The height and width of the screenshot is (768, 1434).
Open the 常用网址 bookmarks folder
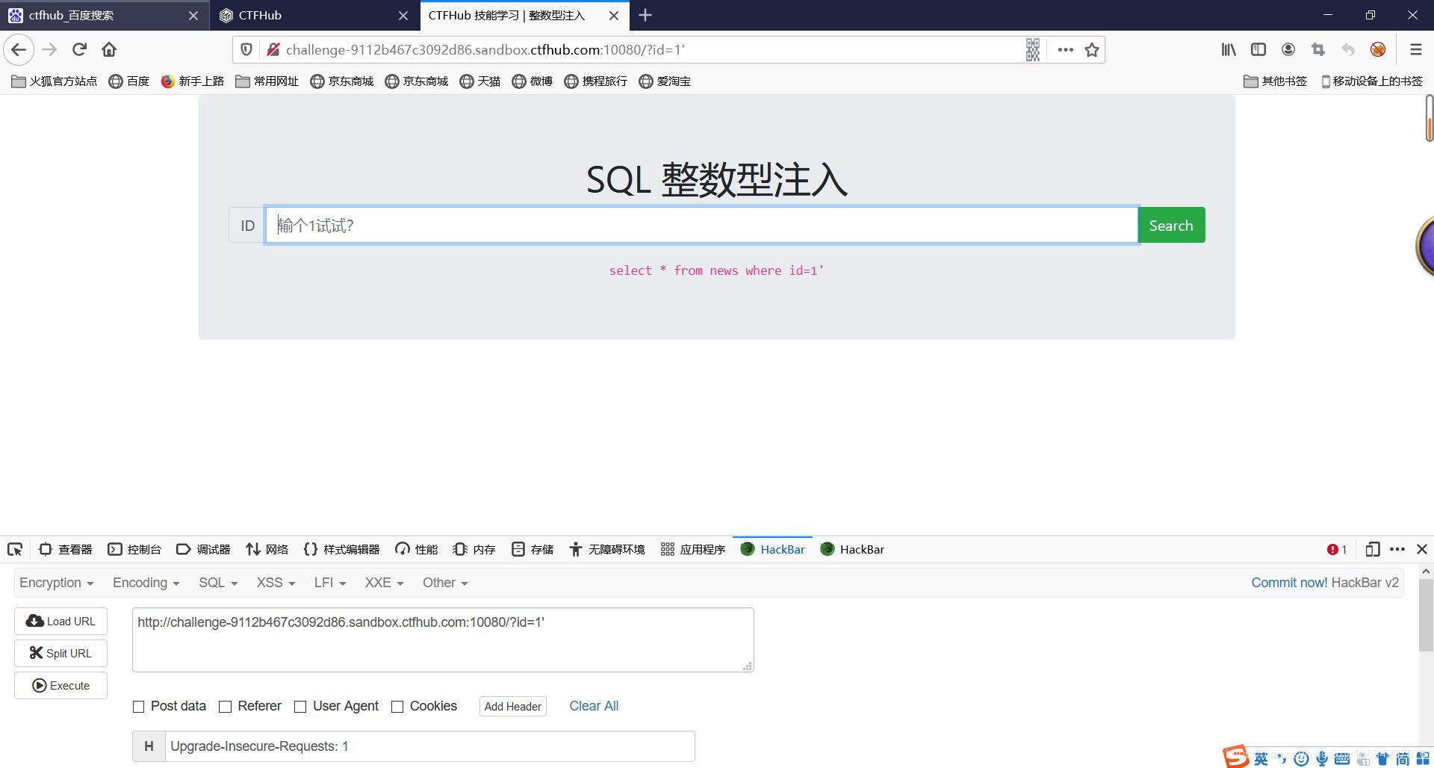point(267,81)
